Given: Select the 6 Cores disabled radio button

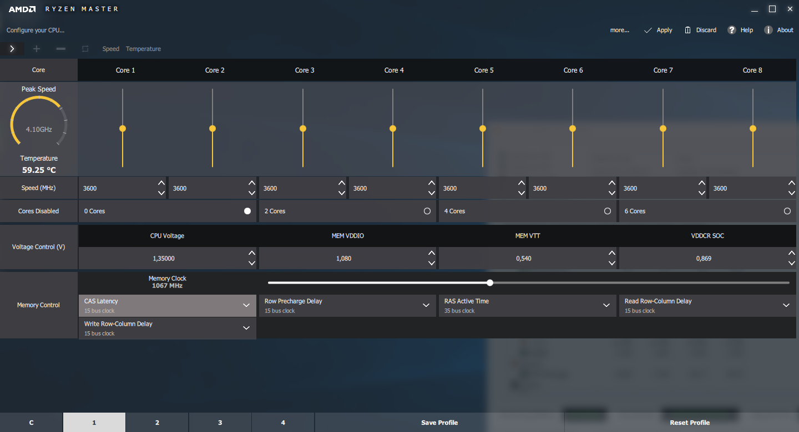Looking at the screenshot, I should 787,211.
